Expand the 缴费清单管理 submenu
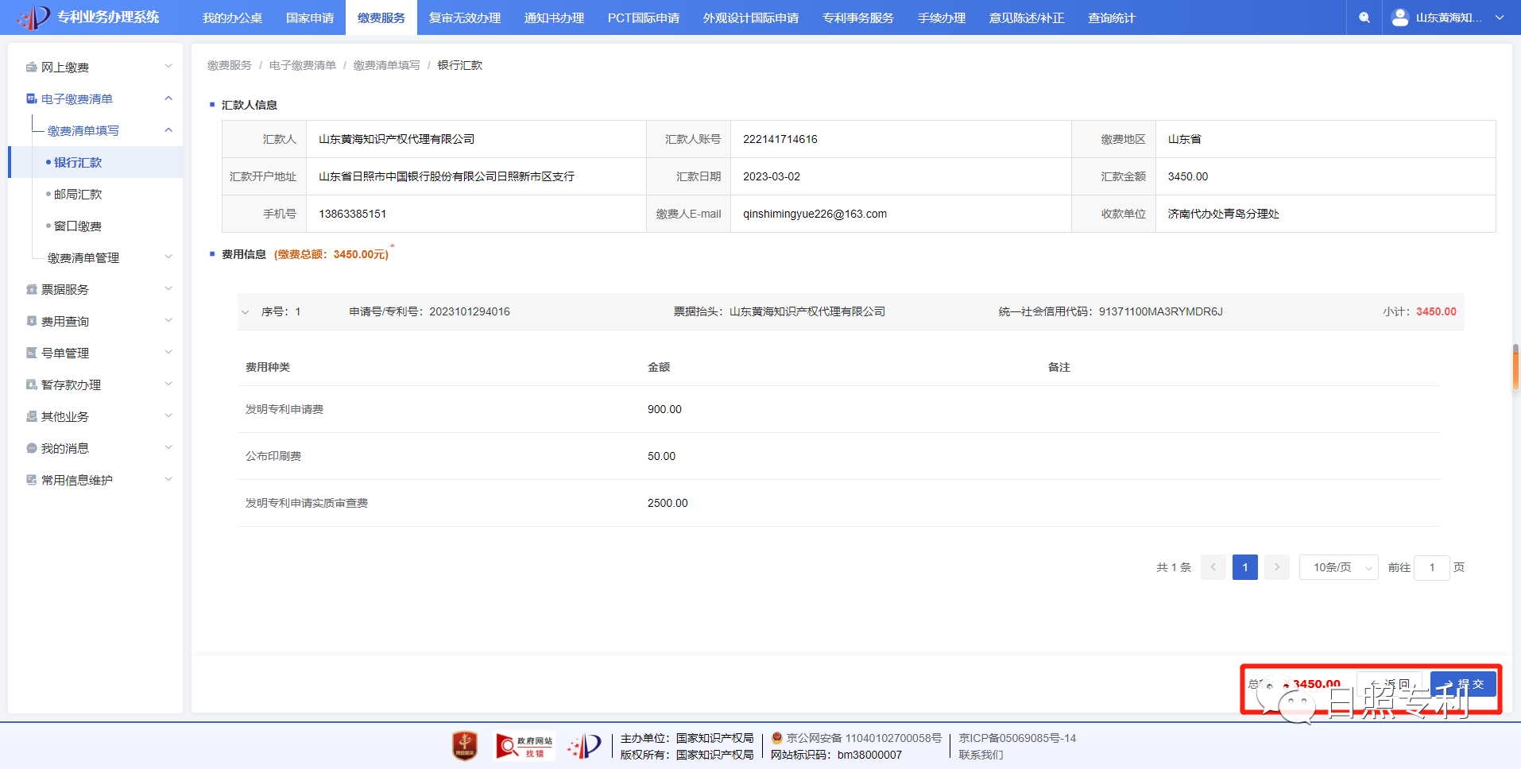Screen dimensions: 1521x769 [x=168, y=257]
